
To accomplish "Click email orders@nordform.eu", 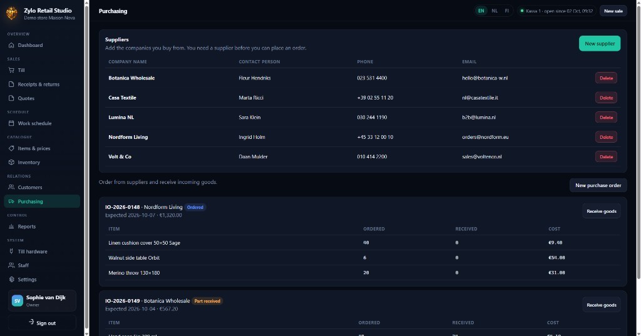I will tap(485, 137).
